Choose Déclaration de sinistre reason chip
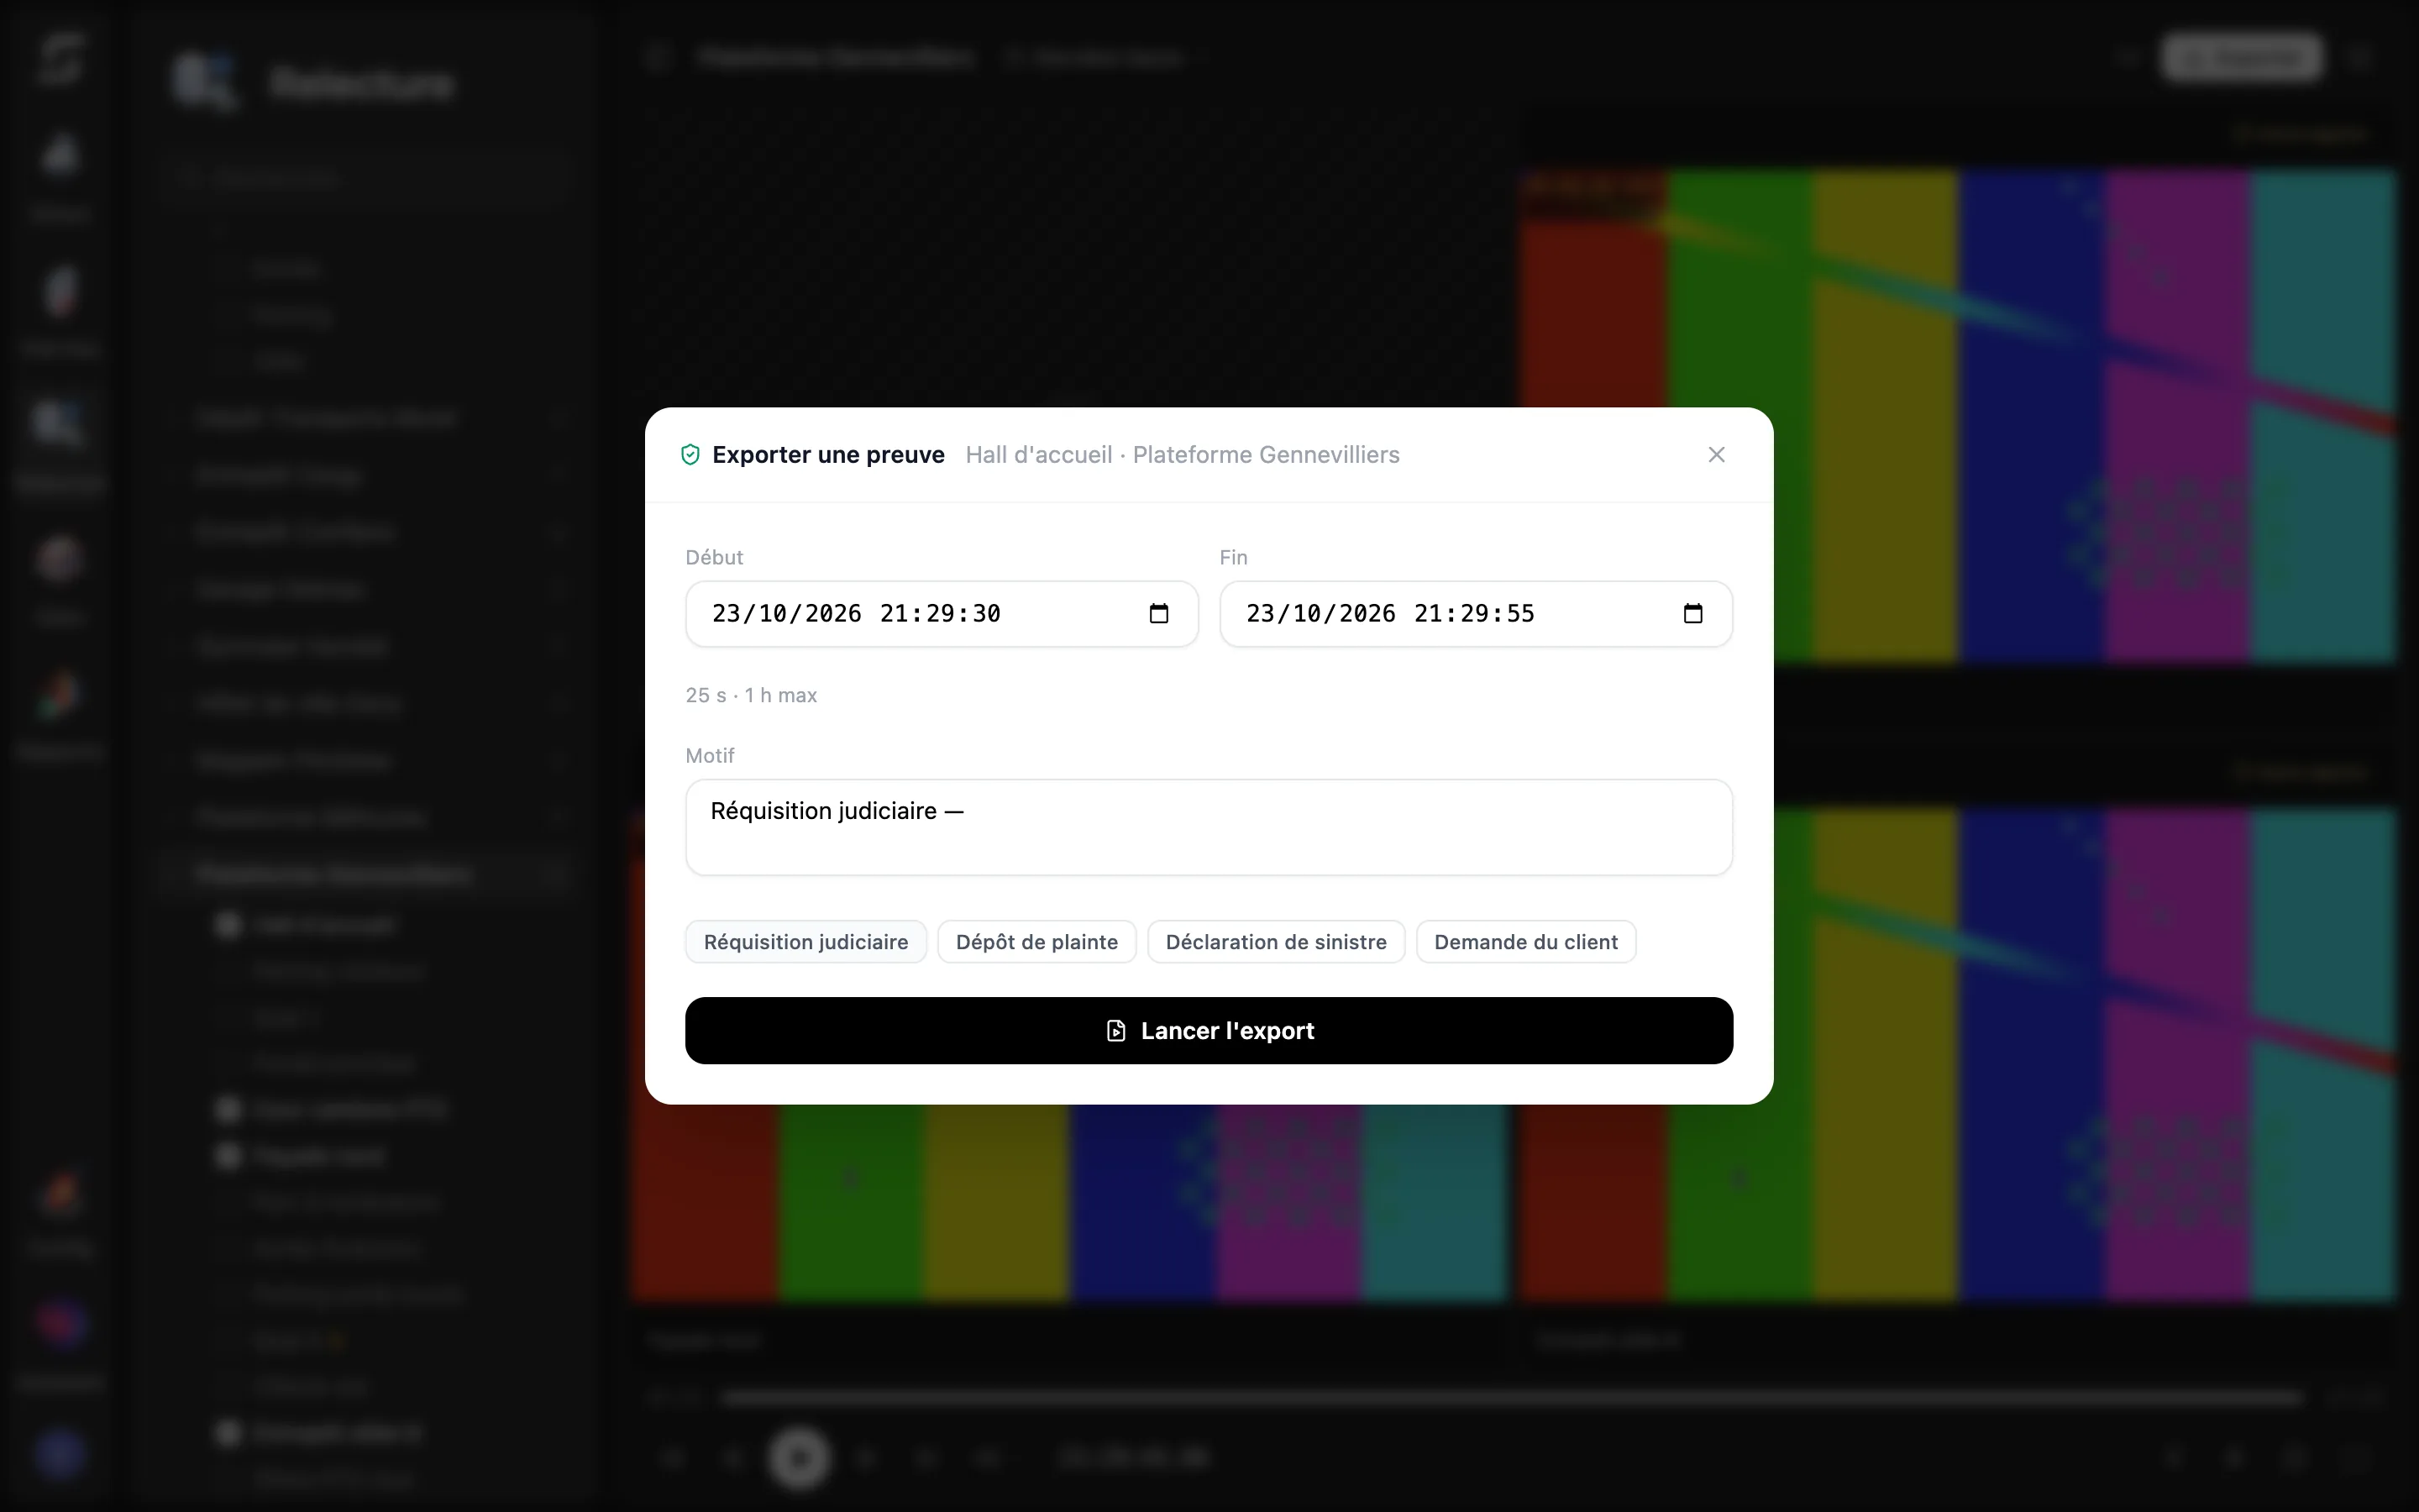2419x1512 pixels. 1276,942
